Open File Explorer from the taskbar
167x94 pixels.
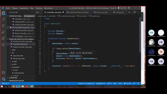click(23, 86)
